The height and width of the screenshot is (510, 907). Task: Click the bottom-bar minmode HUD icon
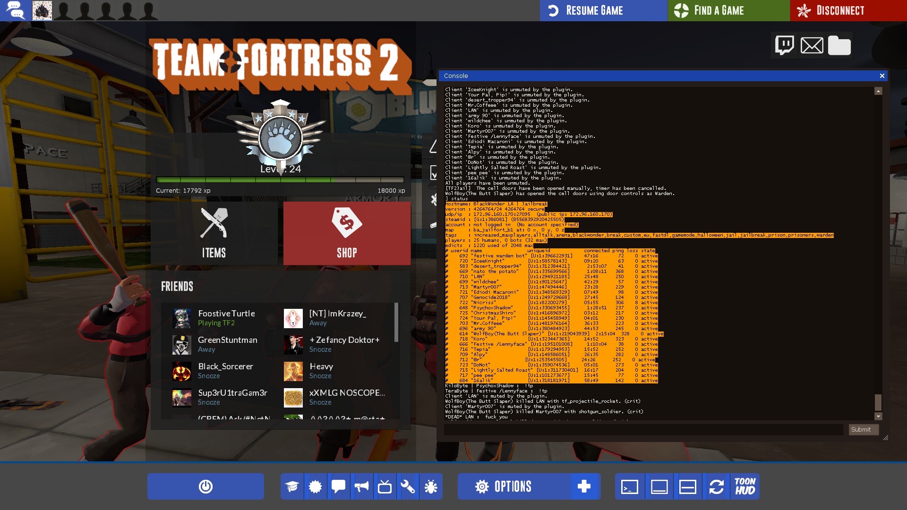point(659,486)
